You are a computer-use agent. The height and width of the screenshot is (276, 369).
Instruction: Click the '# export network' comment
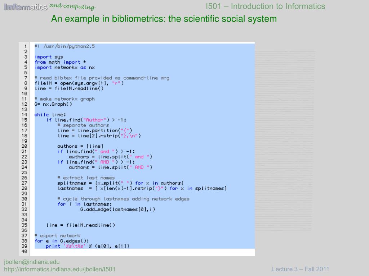pyautogui.click(x=57, y=236)
